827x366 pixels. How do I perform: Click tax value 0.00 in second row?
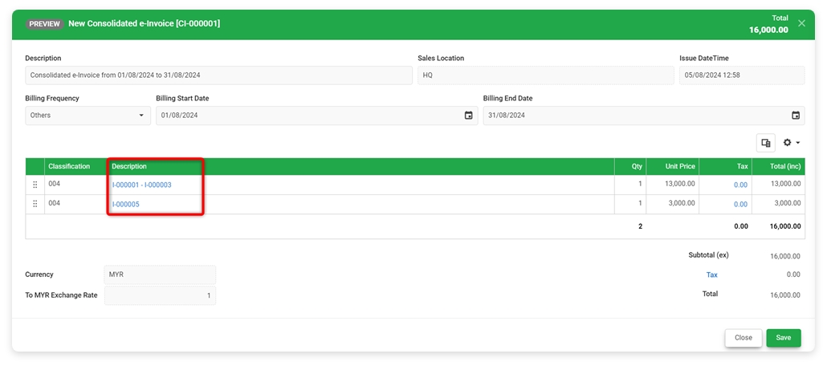click(739, 204)
